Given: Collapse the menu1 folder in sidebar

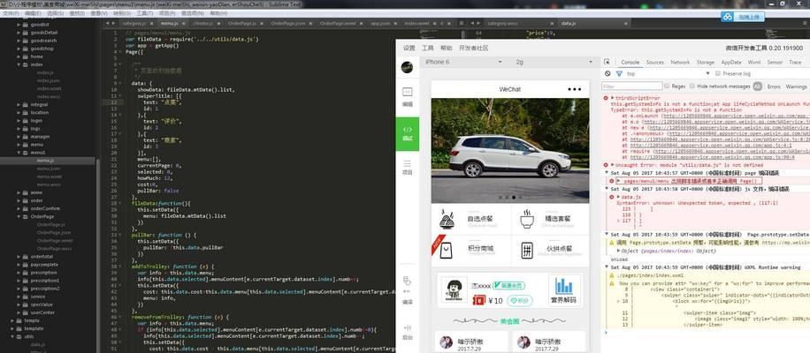Looking at the screenshot, I should point(19,153).
